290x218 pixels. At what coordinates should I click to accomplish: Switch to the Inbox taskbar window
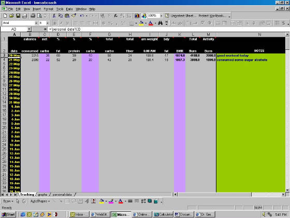pos(79,214)
